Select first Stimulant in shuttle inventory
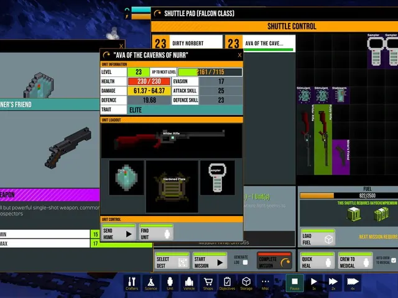 tap(305, 95)
